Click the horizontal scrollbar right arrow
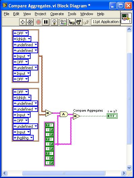This screenshot has width=134, height=178. 124,173
